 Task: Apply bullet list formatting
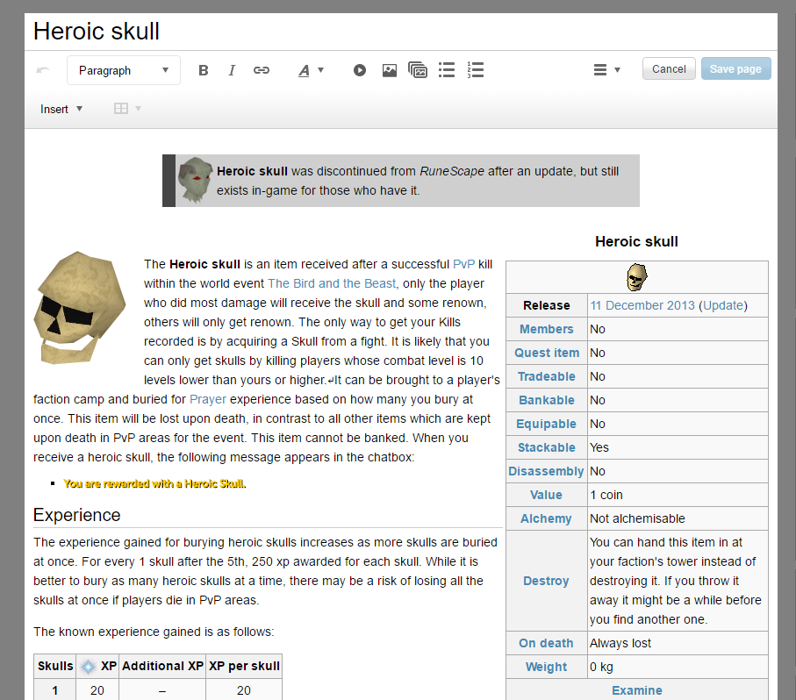(x=447, y=70)
